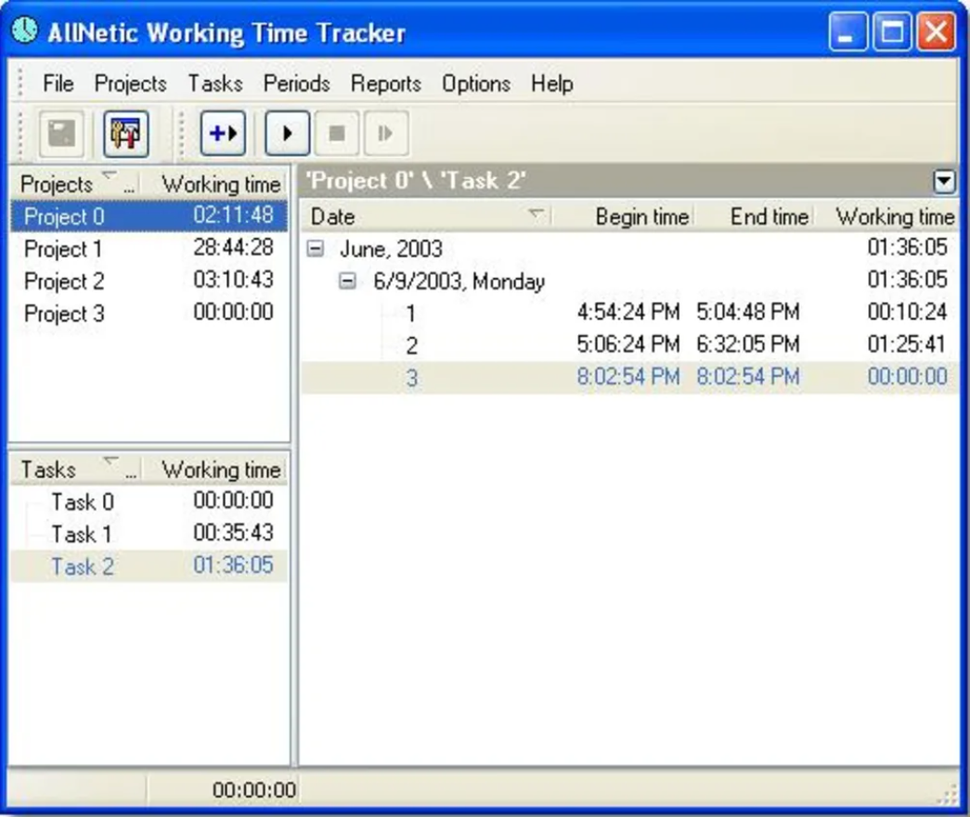Open the Projects menu

tap(131, 83)
